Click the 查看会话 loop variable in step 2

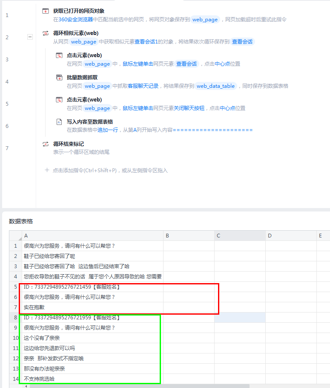[x=242, y=42]
